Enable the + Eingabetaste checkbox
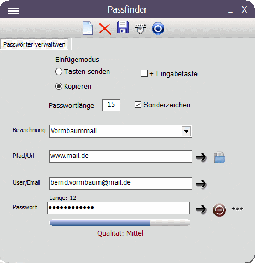Screen dimensions: 255x263 [x=144, y=73]
